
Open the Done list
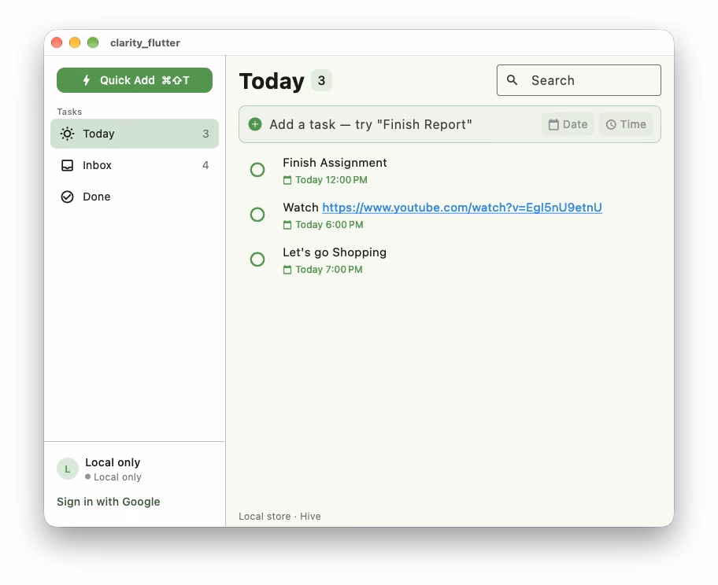point(135,197)
